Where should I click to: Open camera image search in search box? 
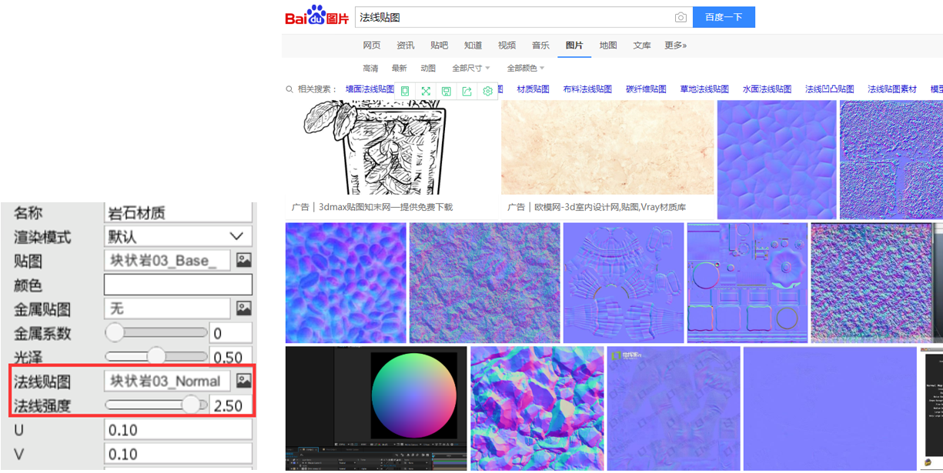click(680, 18)
